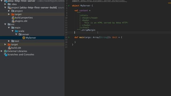Click the Scratches and Consoles icon
This screenshot has width=171, height=96.
point(6,55)
